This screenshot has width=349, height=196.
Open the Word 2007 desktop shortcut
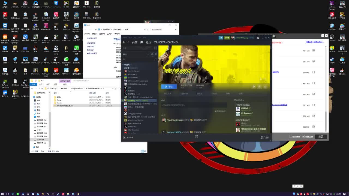(x=35, y=60)
